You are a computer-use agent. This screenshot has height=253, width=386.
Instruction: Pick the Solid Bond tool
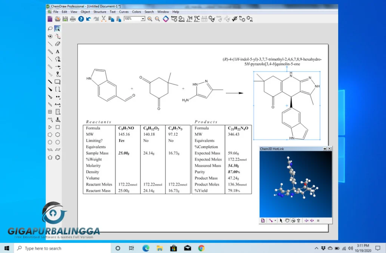click(50, 44)
